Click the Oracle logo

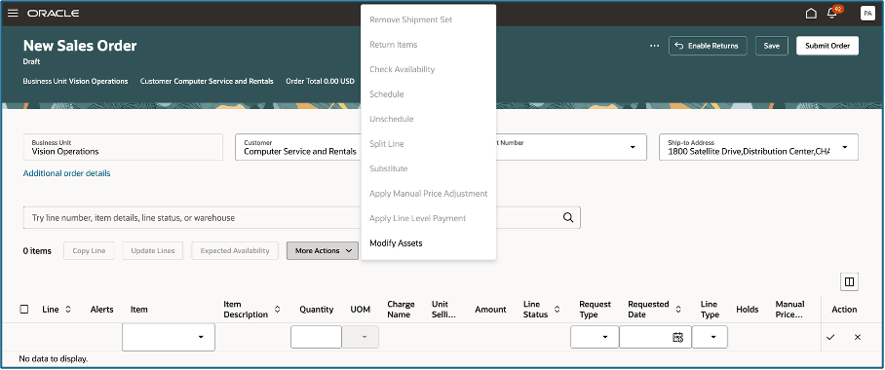(53, 13)
